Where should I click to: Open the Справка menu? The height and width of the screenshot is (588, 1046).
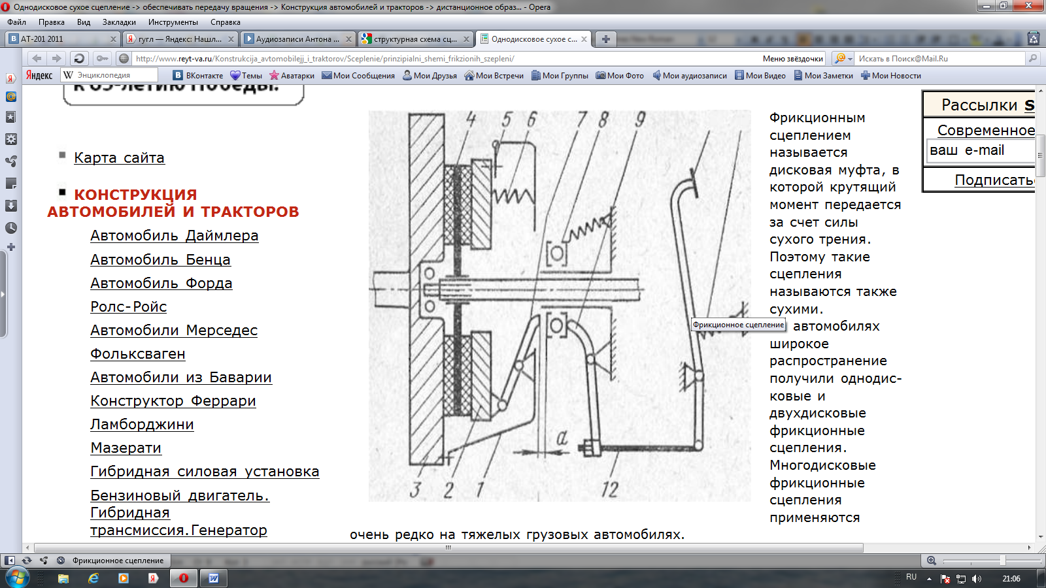point(226,22)
